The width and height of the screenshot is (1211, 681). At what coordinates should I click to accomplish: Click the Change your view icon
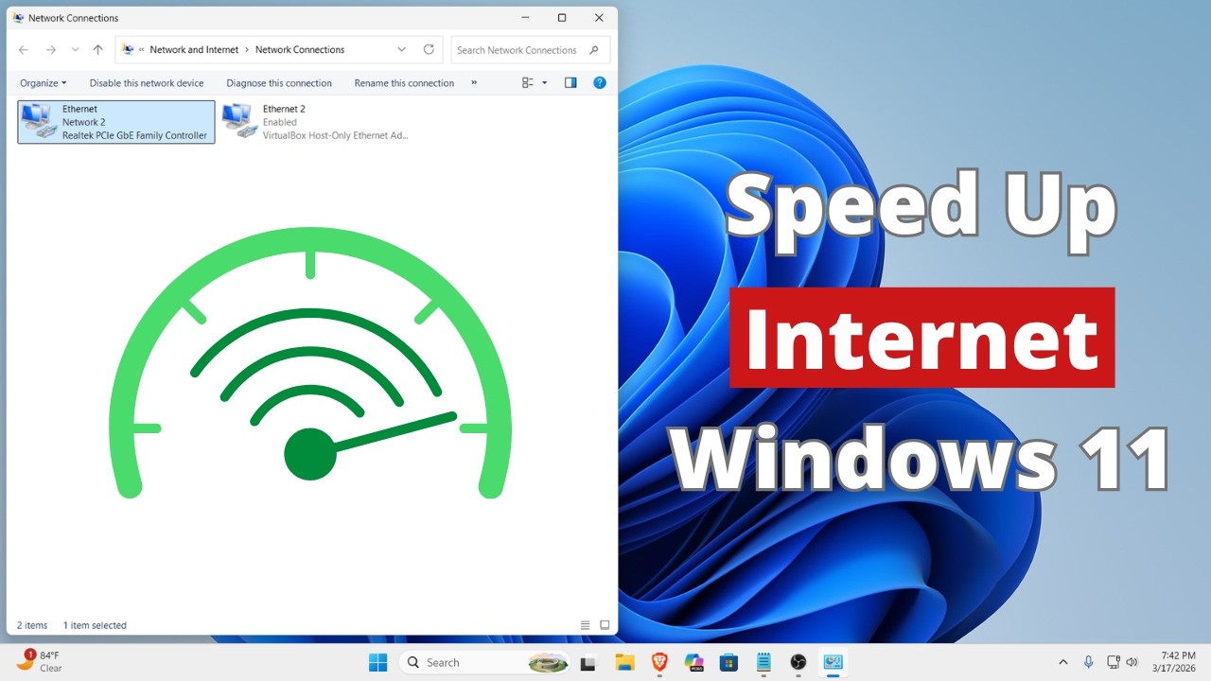coord(528,83)
